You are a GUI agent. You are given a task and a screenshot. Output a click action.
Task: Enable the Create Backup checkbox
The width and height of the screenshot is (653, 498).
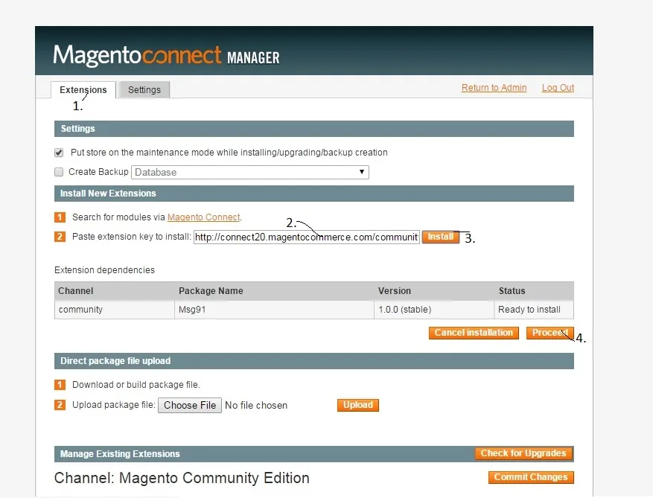pyautogui.click(x=59, y=172)
